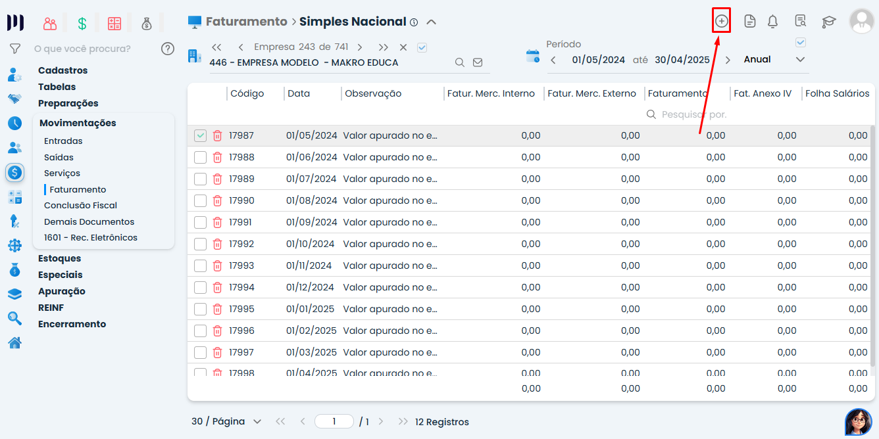Image resolution: width=879 pixels, height=439 pixels.
Task: Select the Apuração menu section
Action: pos(62,291)
